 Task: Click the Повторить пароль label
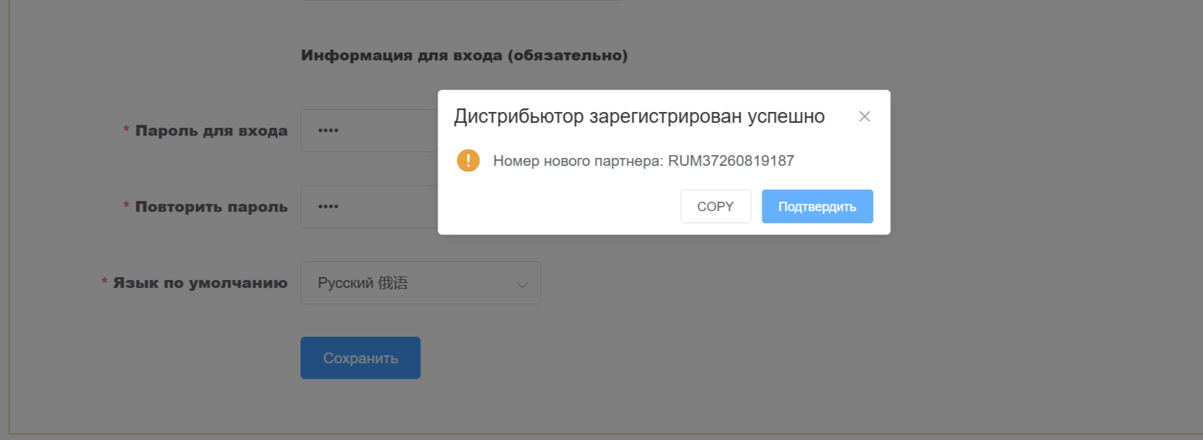pos(211,207)
